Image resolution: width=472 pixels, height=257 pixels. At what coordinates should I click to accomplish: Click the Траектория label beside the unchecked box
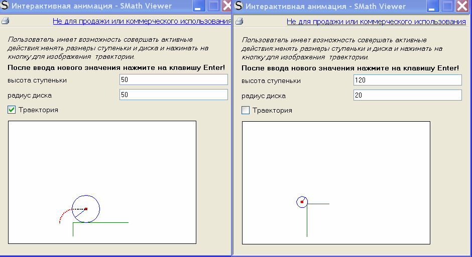272,110
